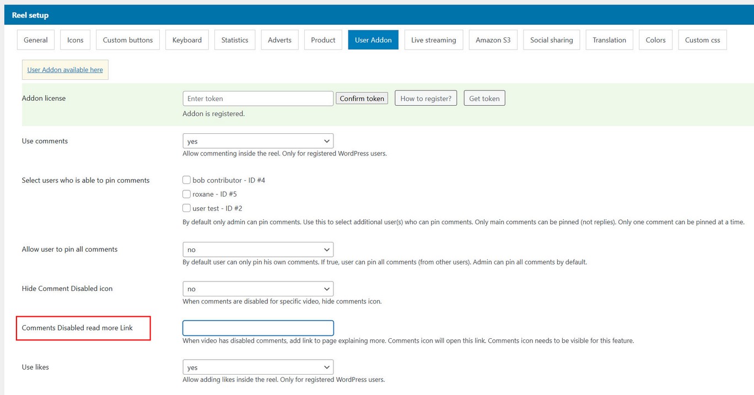Open the Statistics tab

(x=235, y=40)
